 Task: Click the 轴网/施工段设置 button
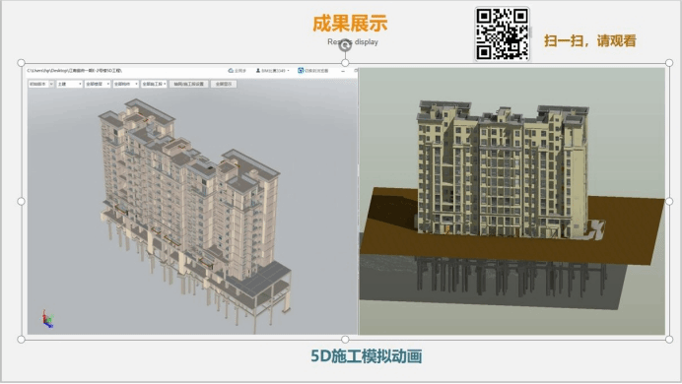(x=189, y=84)
